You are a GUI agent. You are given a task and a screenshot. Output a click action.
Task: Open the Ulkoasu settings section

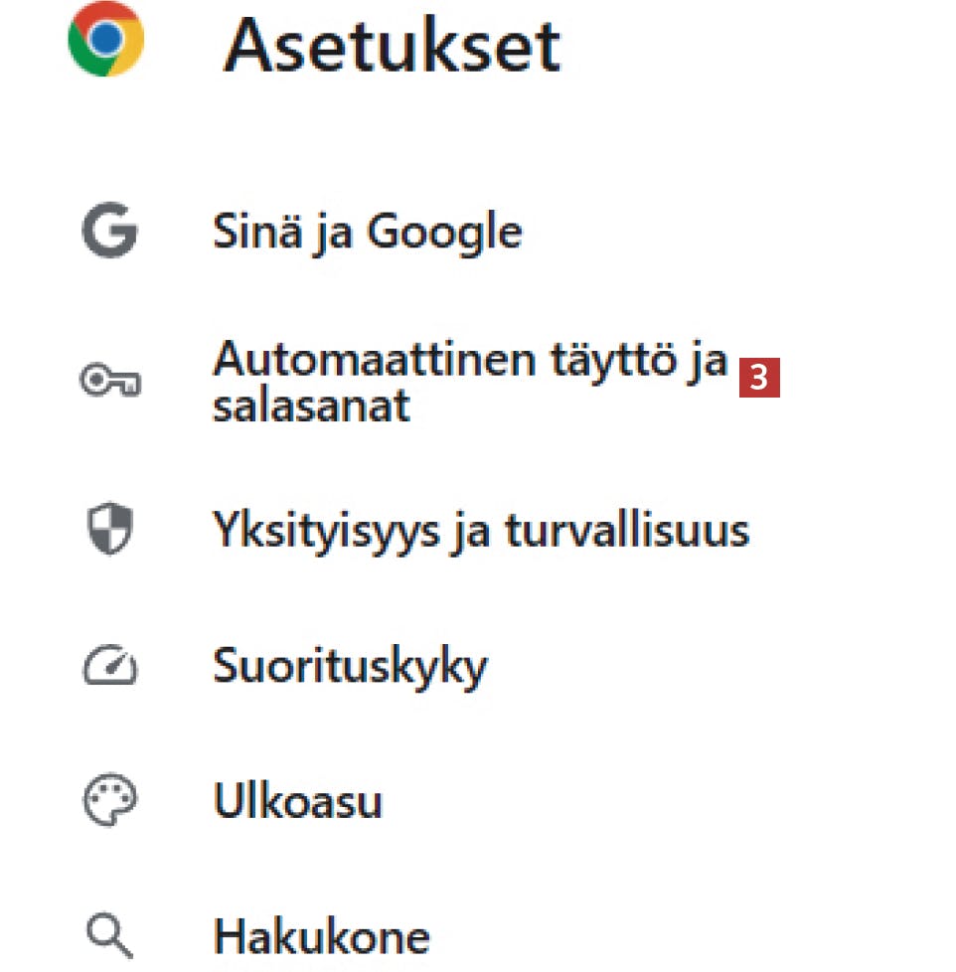pyautogui.click(x=297, y=801)
